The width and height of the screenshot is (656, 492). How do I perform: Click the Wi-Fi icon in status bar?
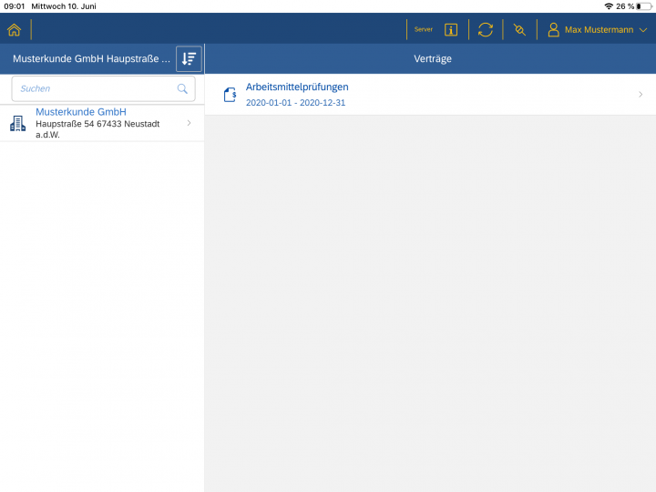click(x=609, y=6)
